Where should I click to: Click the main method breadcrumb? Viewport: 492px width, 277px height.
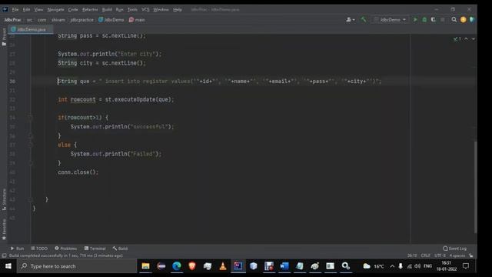[x=137, y=20]
